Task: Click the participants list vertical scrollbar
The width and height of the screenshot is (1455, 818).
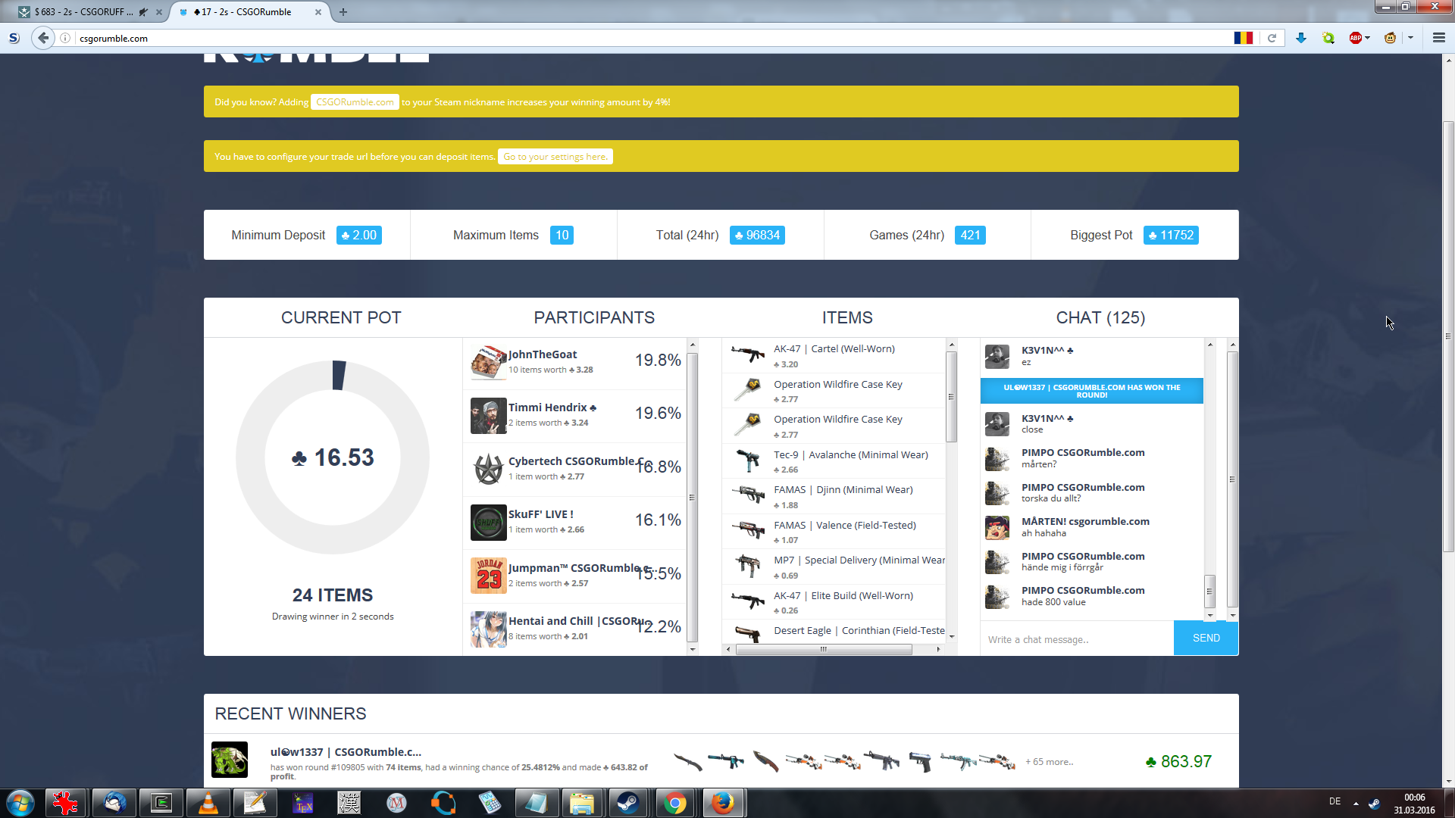Action: [692, 497]
